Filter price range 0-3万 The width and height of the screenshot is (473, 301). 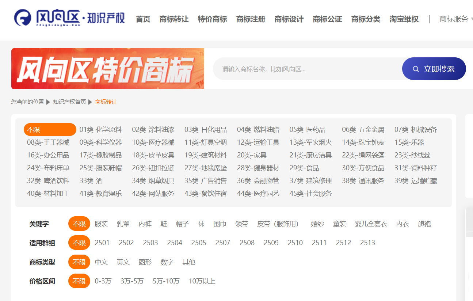(x=103, y=281)
